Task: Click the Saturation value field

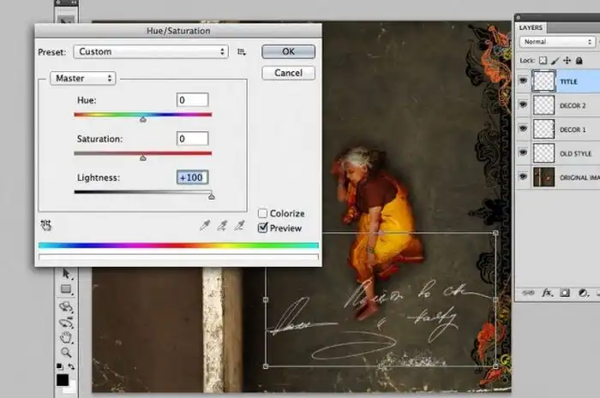Action: click(x=193, y=139)
